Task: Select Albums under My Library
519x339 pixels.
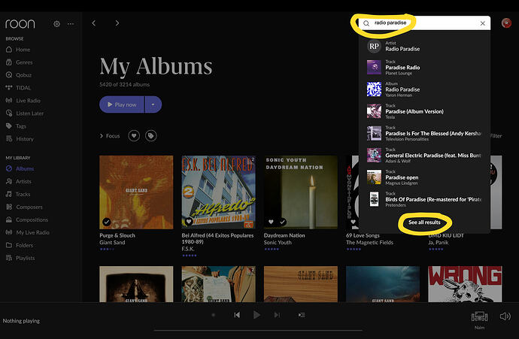Action: click(20, 168)
